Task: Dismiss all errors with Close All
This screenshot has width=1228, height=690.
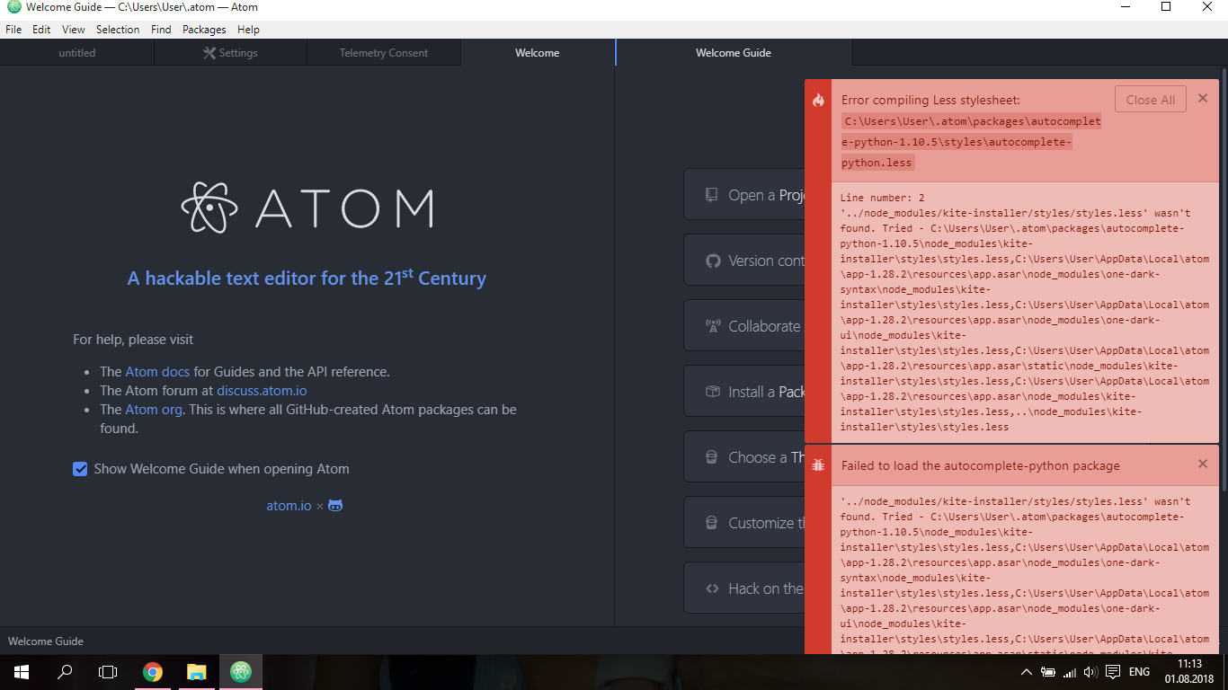Action: [1151, 99]
